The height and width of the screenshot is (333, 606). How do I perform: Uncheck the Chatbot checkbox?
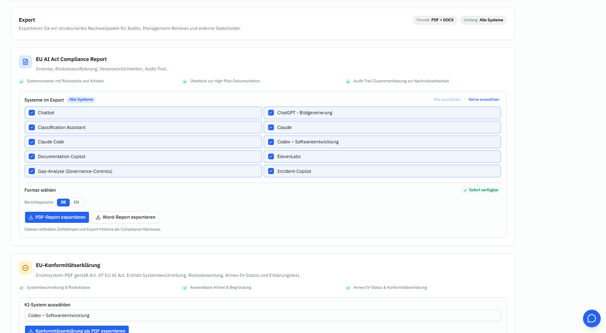click(32, 113)
